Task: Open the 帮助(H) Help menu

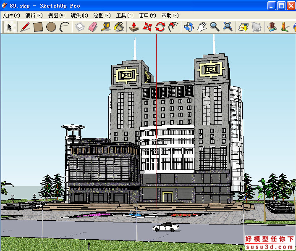Action: (170, 16)
